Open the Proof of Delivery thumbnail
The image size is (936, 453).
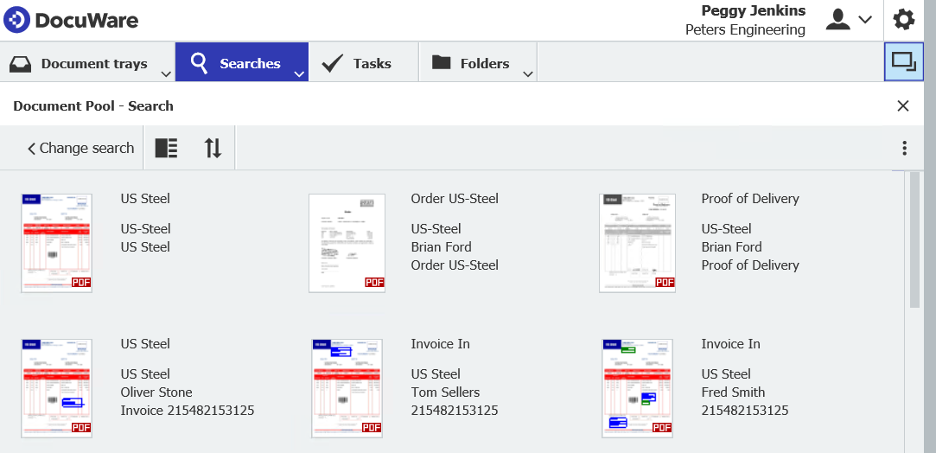[x=638, y=243]
